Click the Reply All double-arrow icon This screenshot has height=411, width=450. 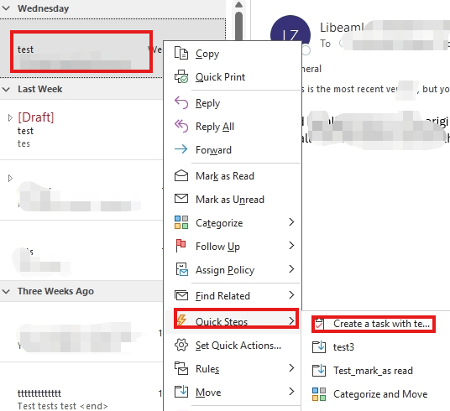(181, 126)
